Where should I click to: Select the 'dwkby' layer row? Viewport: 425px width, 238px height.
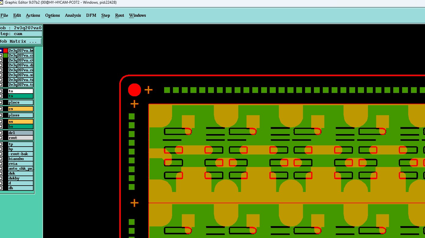pyautogui.click(x=21, y=178)
